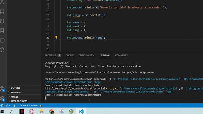Open Windows search from the taskbar
Screen dimensions: 203x114
(x=12, y=111)
